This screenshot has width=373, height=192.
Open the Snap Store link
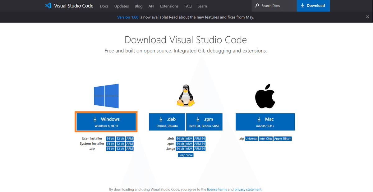[186, 155]
